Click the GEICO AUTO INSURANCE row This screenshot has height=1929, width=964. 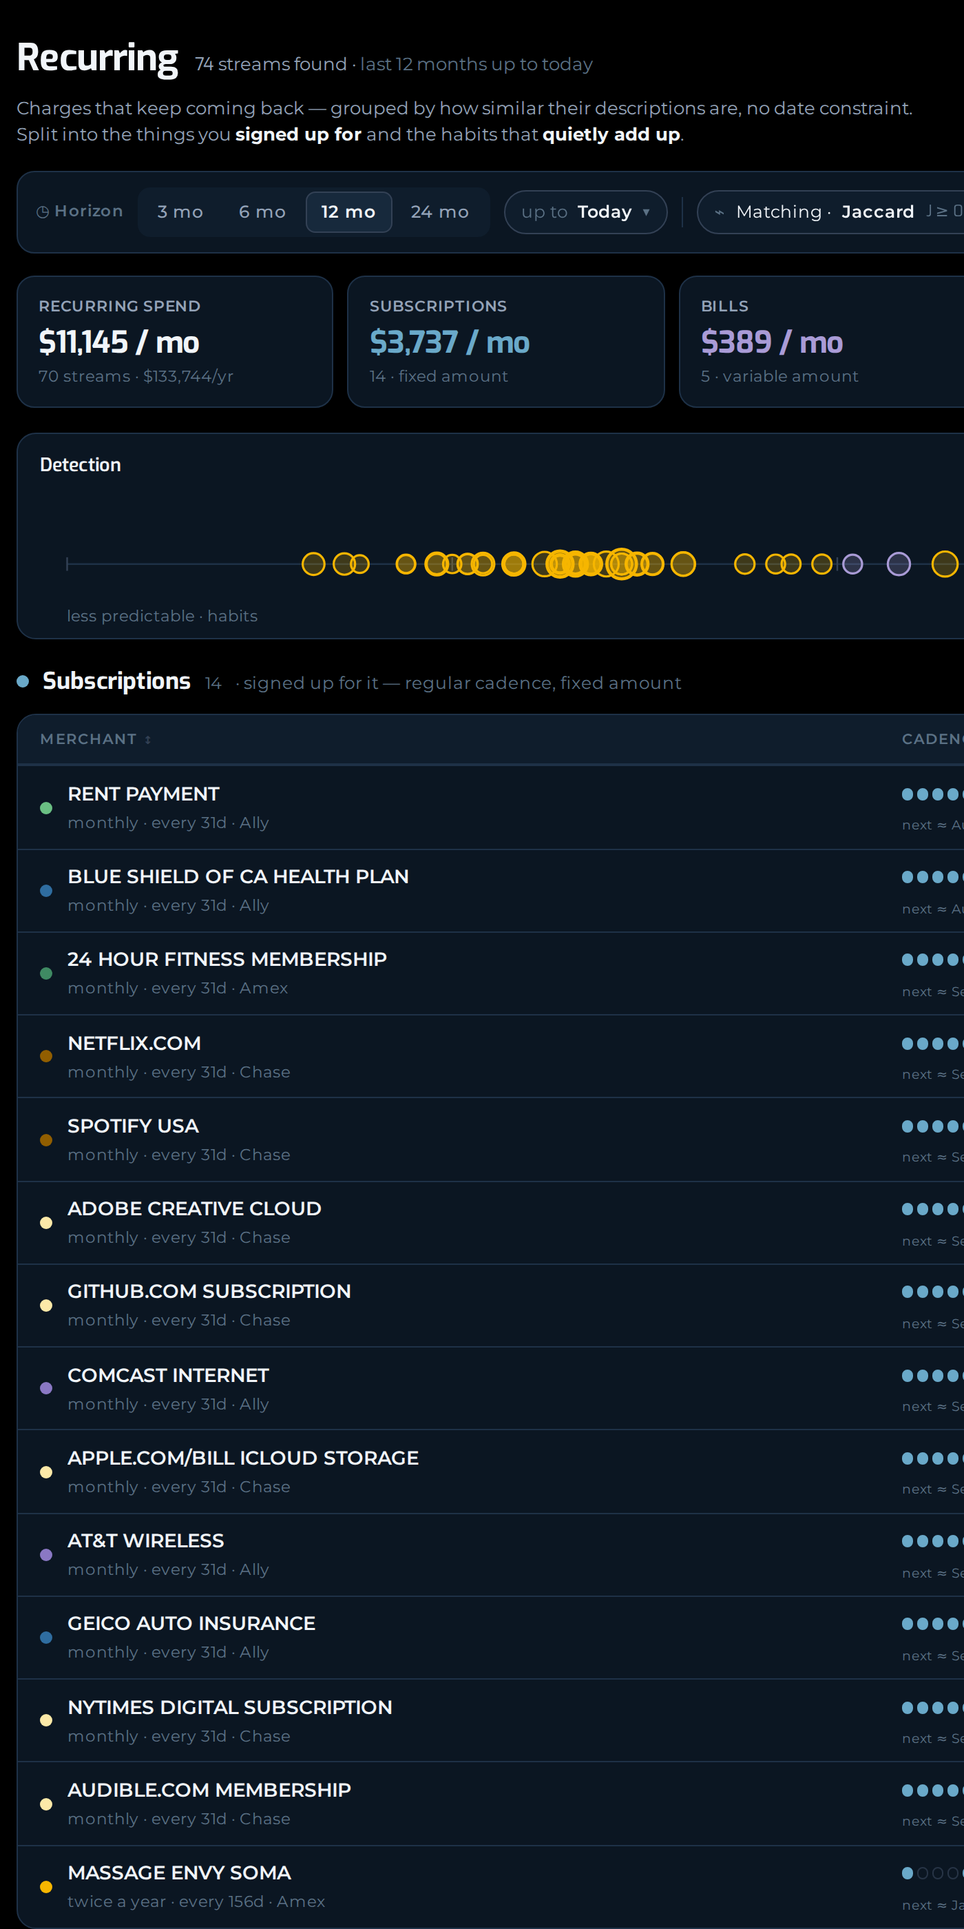pyautogui.click(x=490, y=1637)
